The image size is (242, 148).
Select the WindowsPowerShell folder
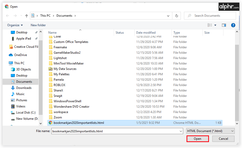[x=67, y=101]
